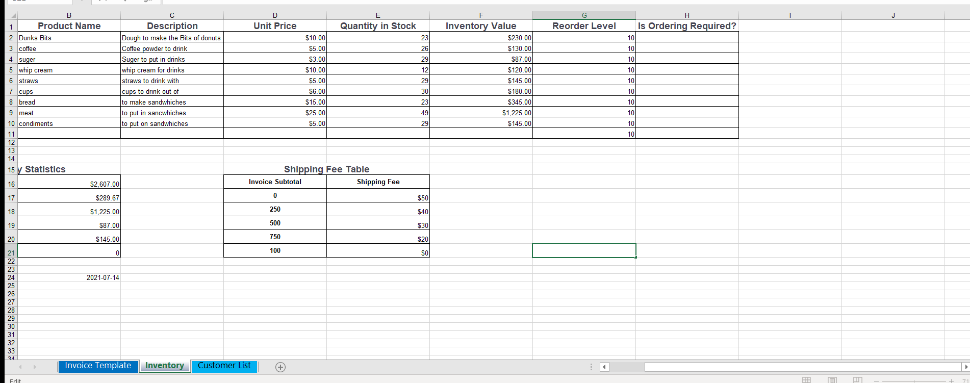Click the Description header cell
Viewport: 970px width, 383px height.
click(x=172, y=26)
